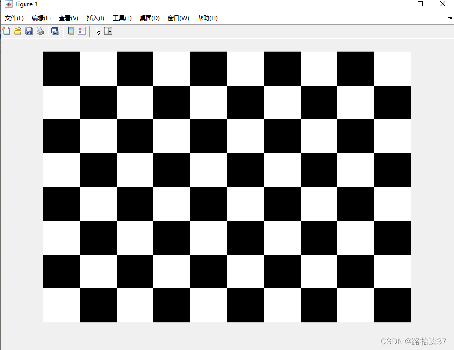Print the figure with the printer icon
This screenshot has height=350, width=454.
[40, 31]
